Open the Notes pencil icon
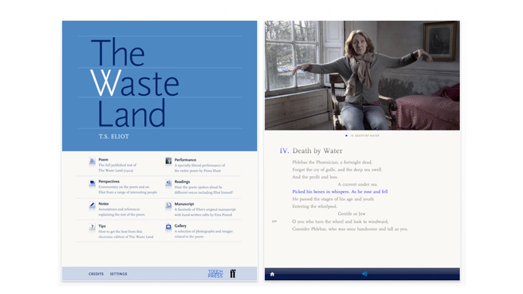The height and width of the screenshot is (294, 523). pos(92,205)
